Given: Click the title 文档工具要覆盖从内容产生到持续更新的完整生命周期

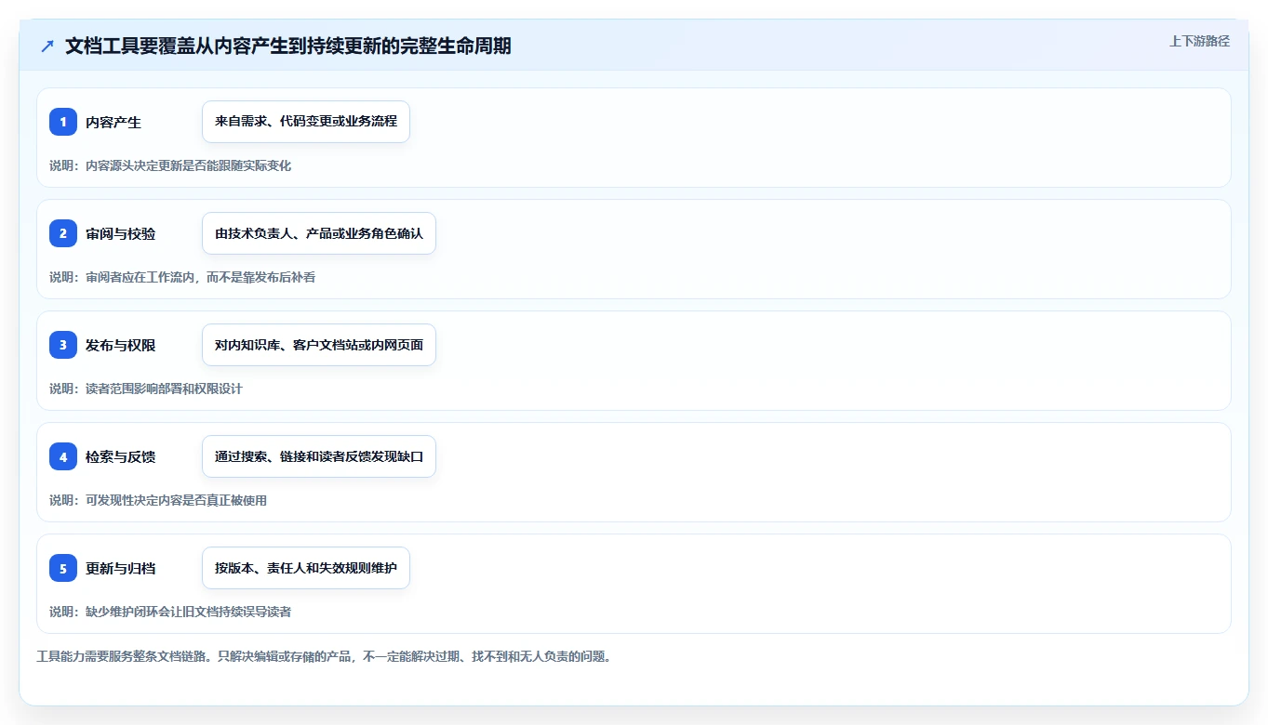Looking at the screenshot, I should [287, 46].
